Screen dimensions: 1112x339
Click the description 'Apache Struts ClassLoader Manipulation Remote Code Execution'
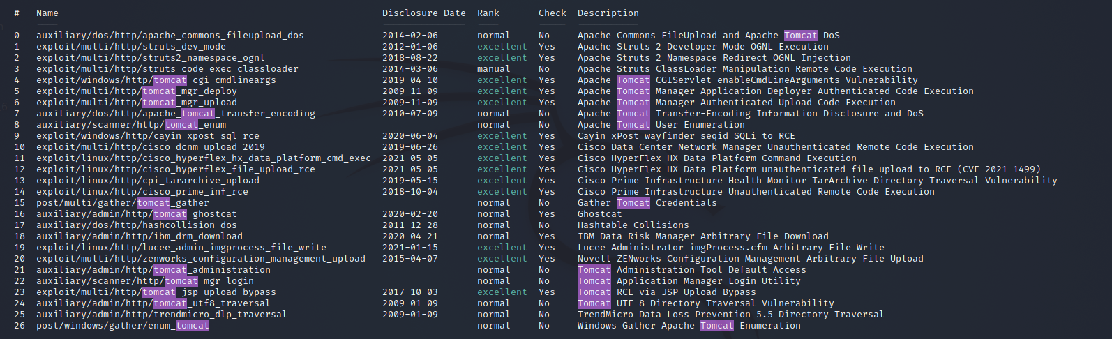pos(745,69)
